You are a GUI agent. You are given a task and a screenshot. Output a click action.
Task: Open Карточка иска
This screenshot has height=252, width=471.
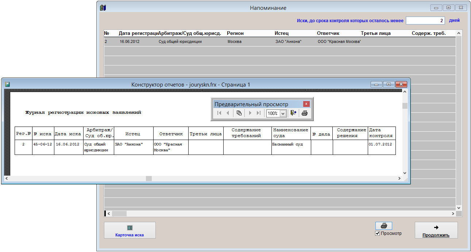130,230
